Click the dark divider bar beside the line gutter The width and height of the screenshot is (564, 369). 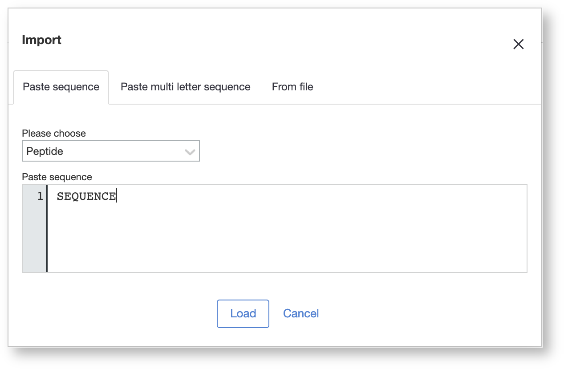[46, 231]
